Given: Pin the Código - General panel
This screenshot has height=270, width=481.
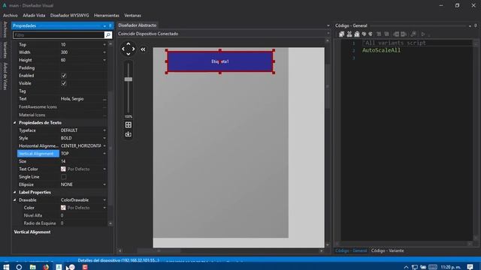Looking at the screenshot, I should pos(476,26).
